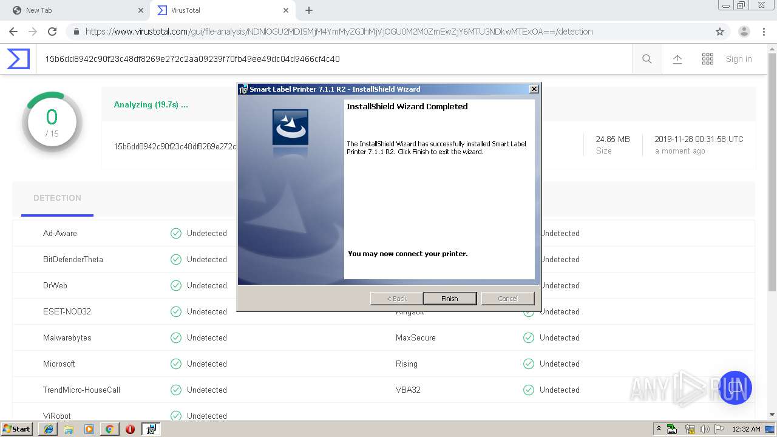Open the Windows Start menu
Image resolution: width=777 pixels, height=437 pixels.
click(16, 429)
